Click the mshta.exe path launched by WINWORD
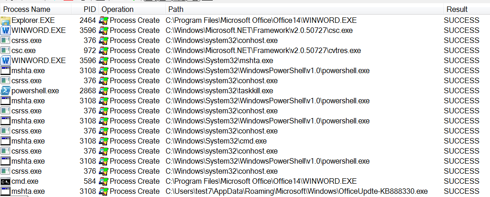This screenshot has height=197, width=490. 219,61
